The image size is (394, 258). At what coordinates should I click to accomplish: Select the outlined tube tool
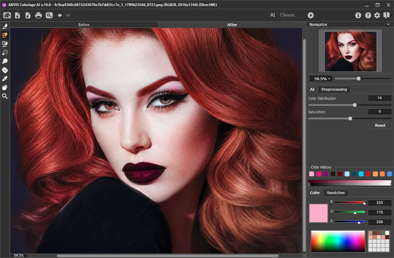pyautogui.click(x=5, y=53)
